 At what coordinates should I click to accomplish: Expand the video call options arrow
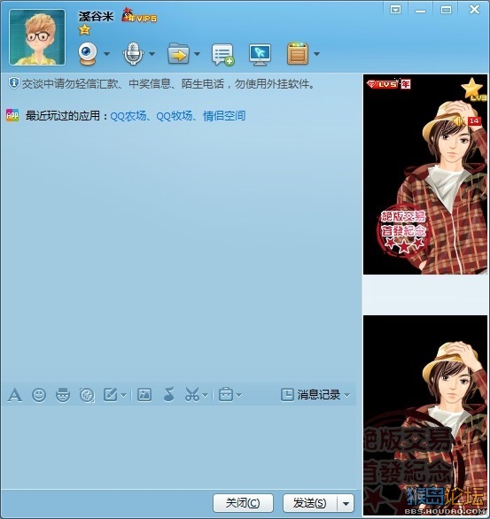point(106,54)
